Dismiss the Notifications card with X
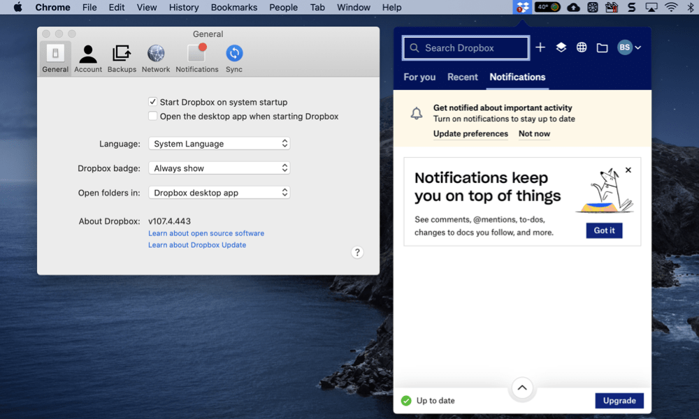699x419 pixels. point(628,170)
